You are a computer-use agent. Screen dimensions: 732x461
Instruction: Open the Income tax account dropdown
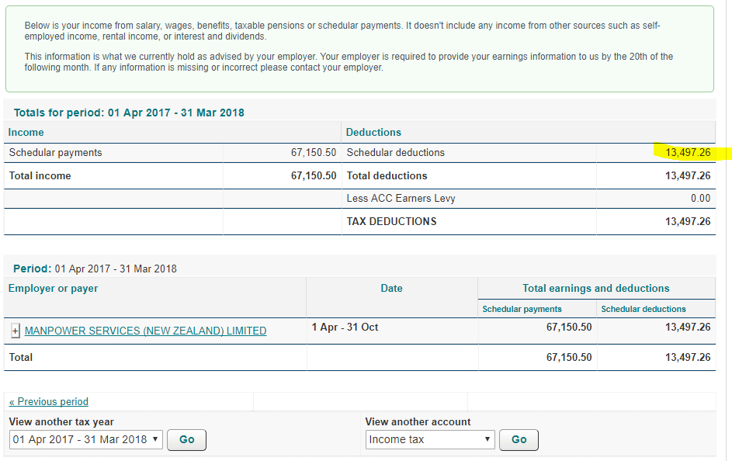click(x=430, y=439)
